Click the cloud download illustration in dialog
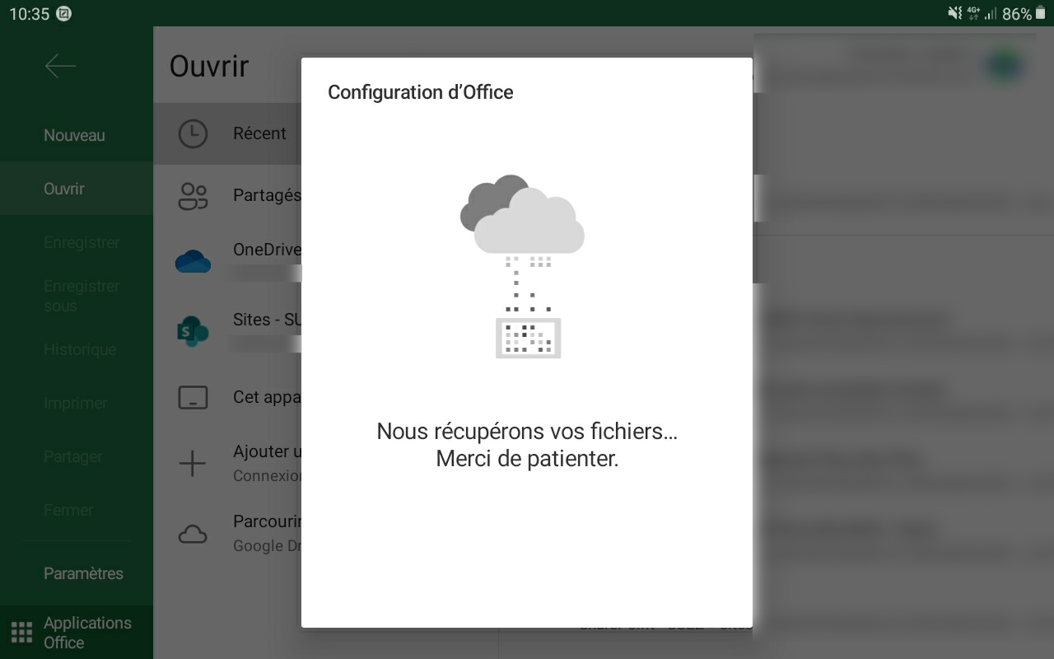This screenshot has height=659, width=1054. tap(522, 266)
